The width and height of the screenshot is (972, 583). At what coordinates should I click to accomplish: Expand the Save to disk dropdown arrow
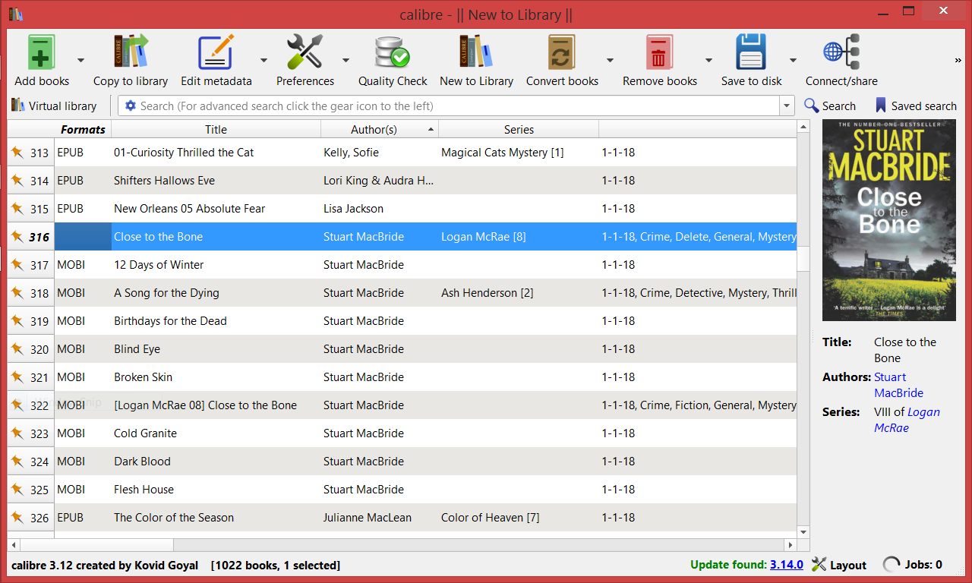pyautogui.click(x=793, y=61)
